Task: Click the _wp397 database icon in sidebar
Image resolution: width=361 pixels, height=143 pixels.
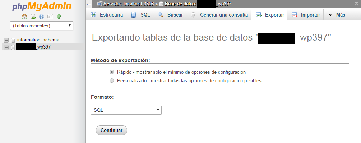Action: pos(13,47)
